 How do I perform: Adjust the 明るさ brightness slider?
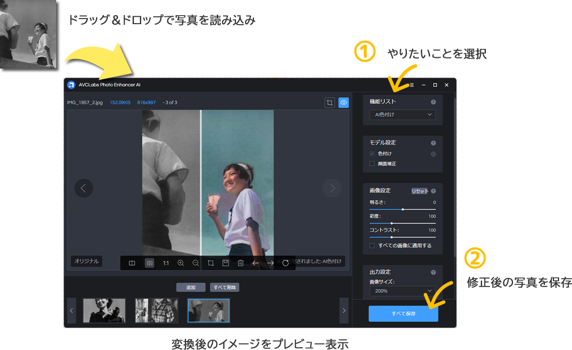(402, 209)
